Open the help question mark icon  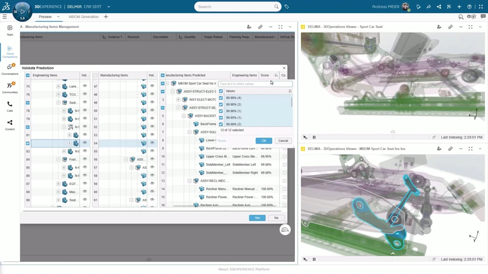click(x=469, y=7)
